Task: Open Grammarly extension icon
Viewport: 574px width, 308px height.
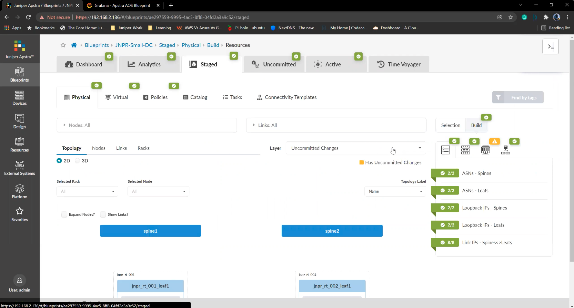Action: click(524, 17)
